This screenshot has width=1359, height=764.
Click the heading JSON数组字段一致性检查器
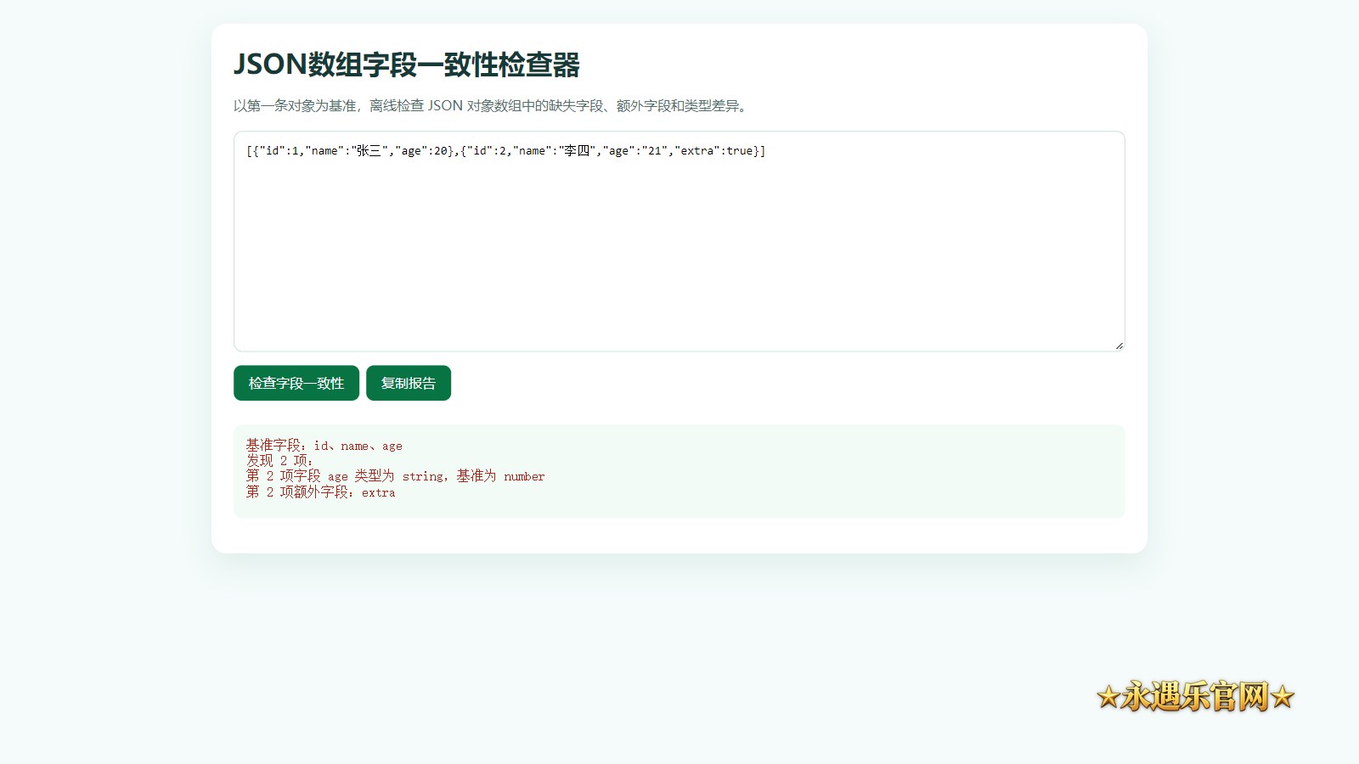click(407, 65)
